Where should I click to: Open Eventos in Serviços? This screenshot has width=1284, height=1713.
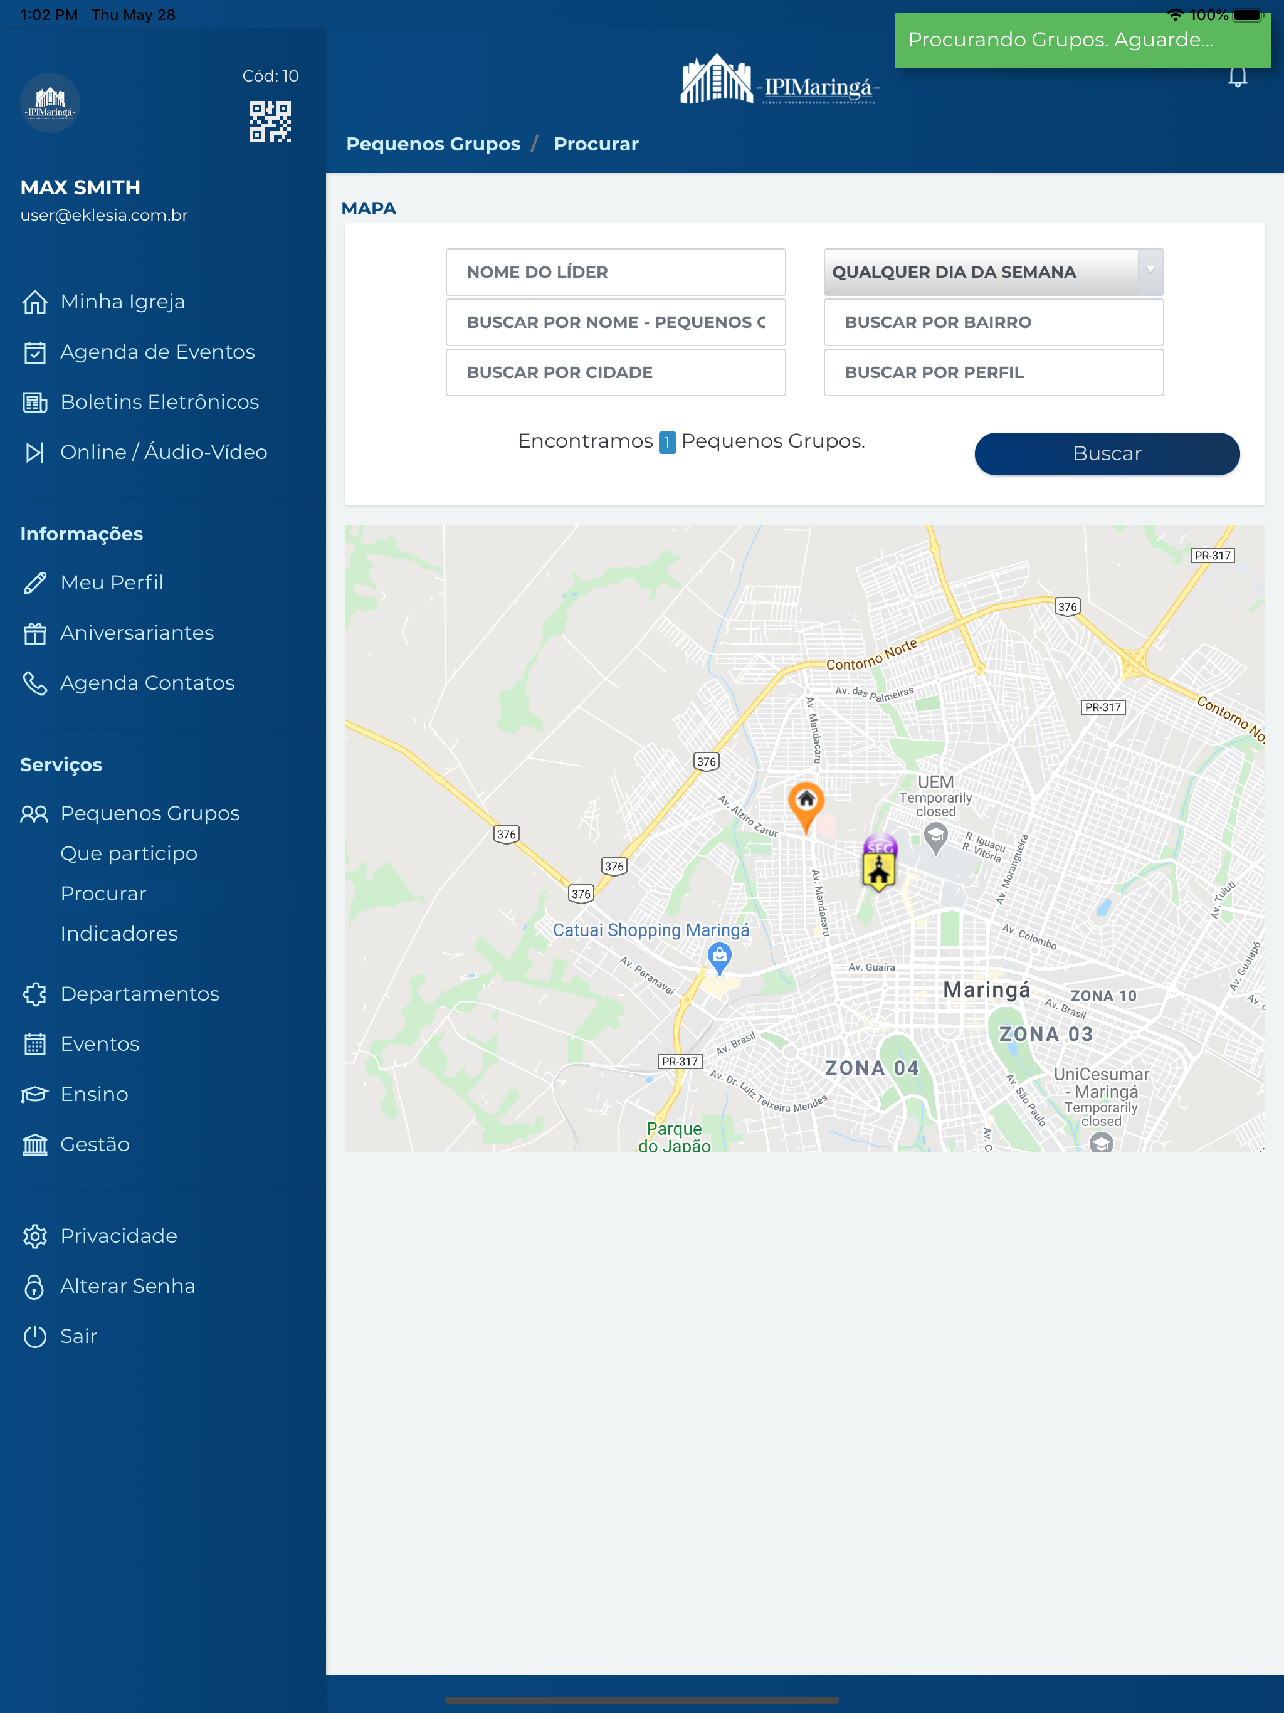coord(100,1045)
